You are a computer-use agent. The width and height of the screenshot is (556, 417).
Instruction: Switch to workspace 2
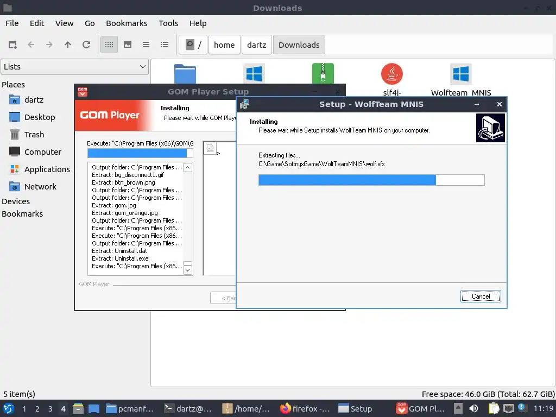37,409
